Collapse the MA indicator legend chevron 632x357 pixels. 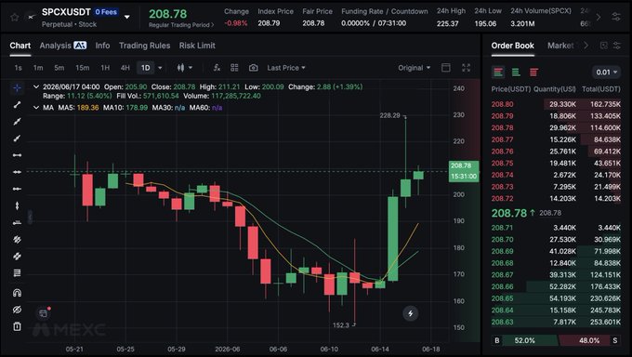pyautogui.click(x=36, y=107)
